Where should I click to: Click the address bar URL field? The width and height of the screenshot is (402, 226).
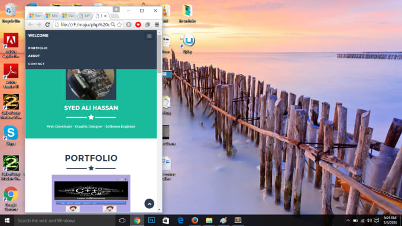[85, 25]
